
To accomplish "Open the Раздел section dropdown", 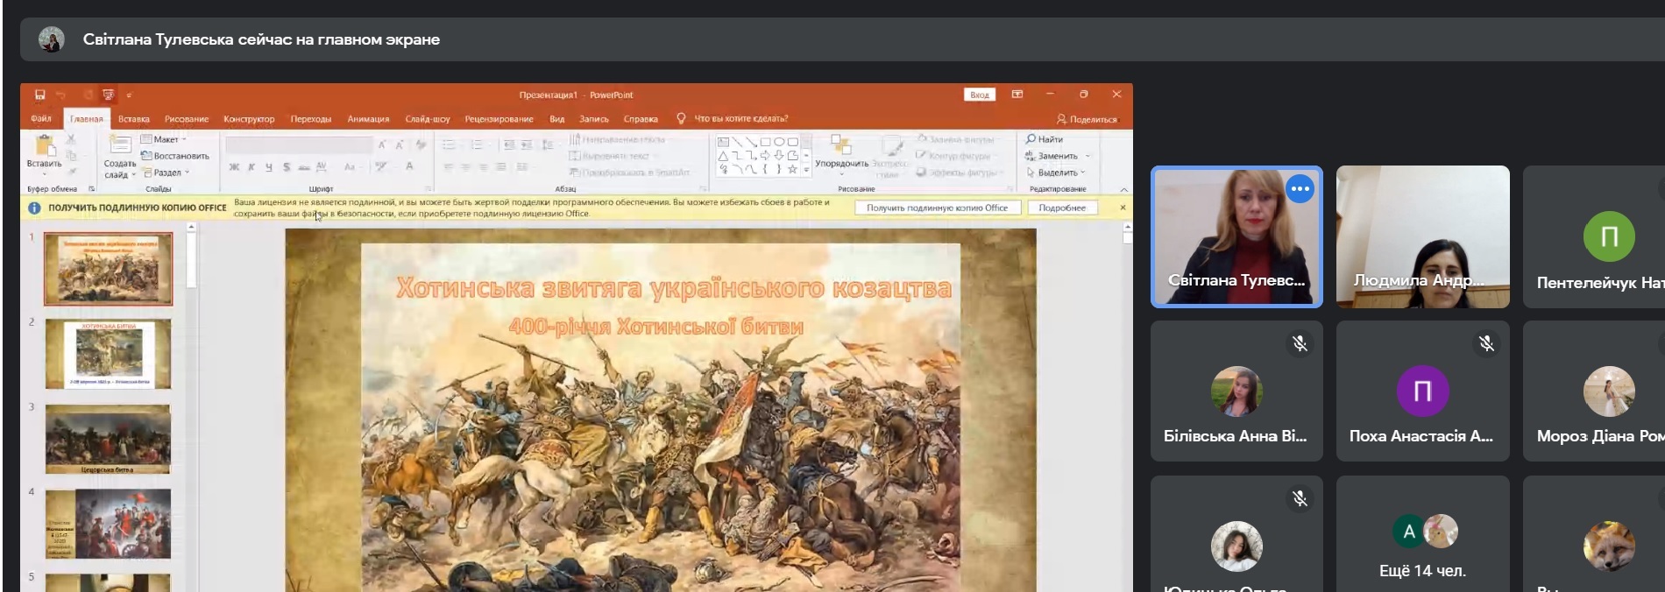I will (x=166, y=173).
